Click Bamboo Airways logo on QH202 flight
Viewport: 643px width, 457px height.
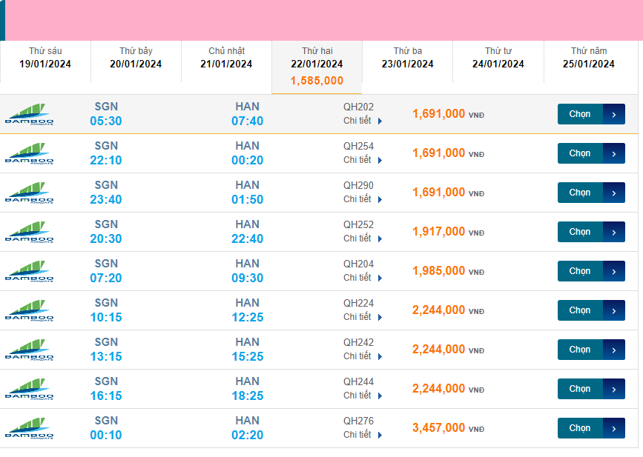tap(30, 114)
